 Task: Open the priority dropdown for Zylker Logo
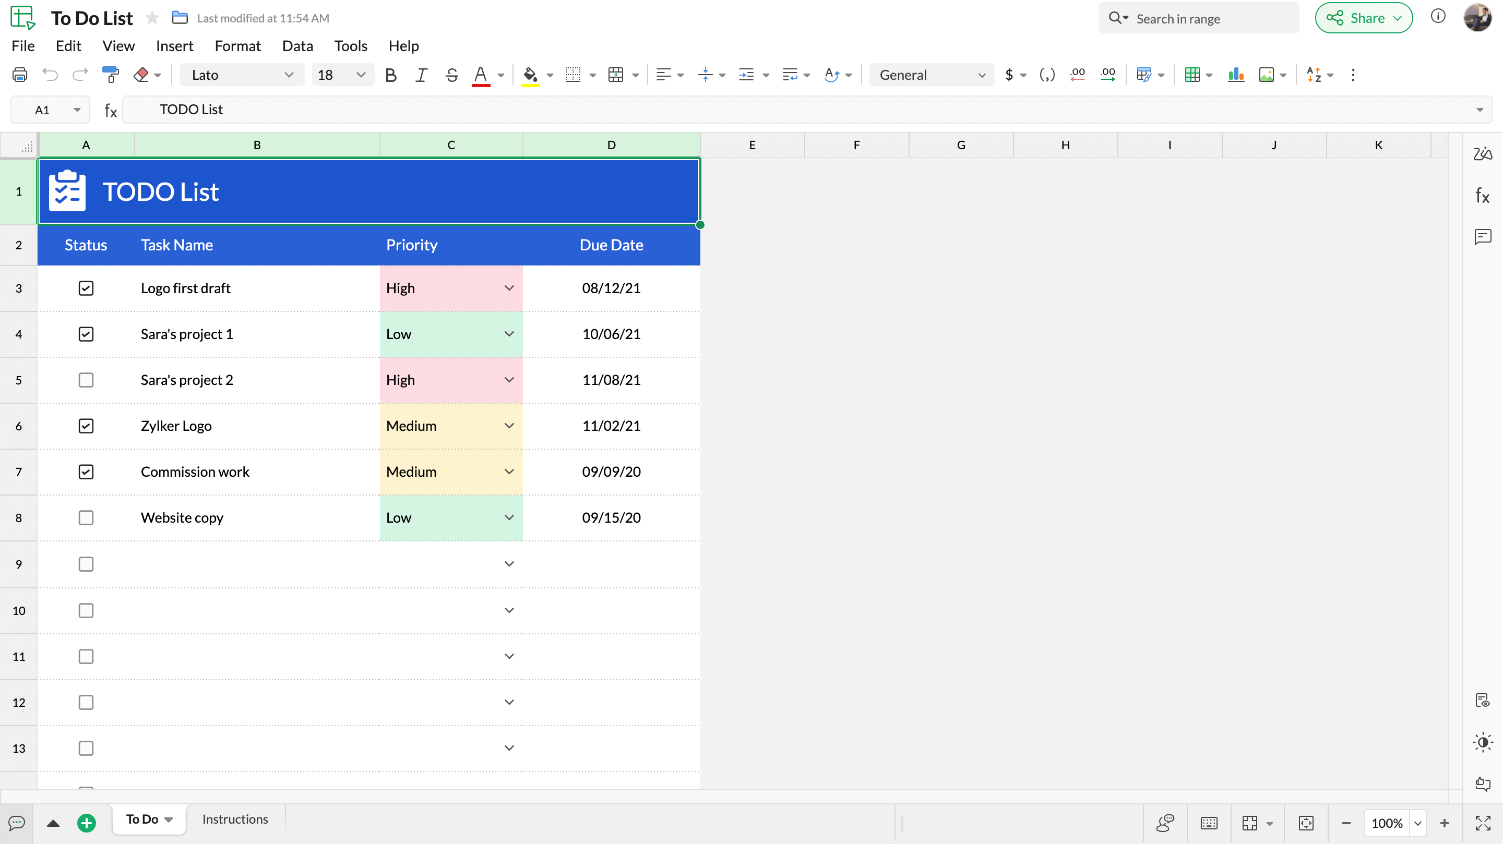pos(509,426)
